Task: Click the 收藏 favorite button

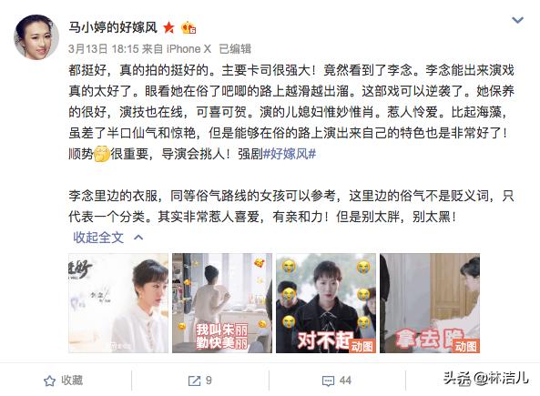Action: pos(64,381)
